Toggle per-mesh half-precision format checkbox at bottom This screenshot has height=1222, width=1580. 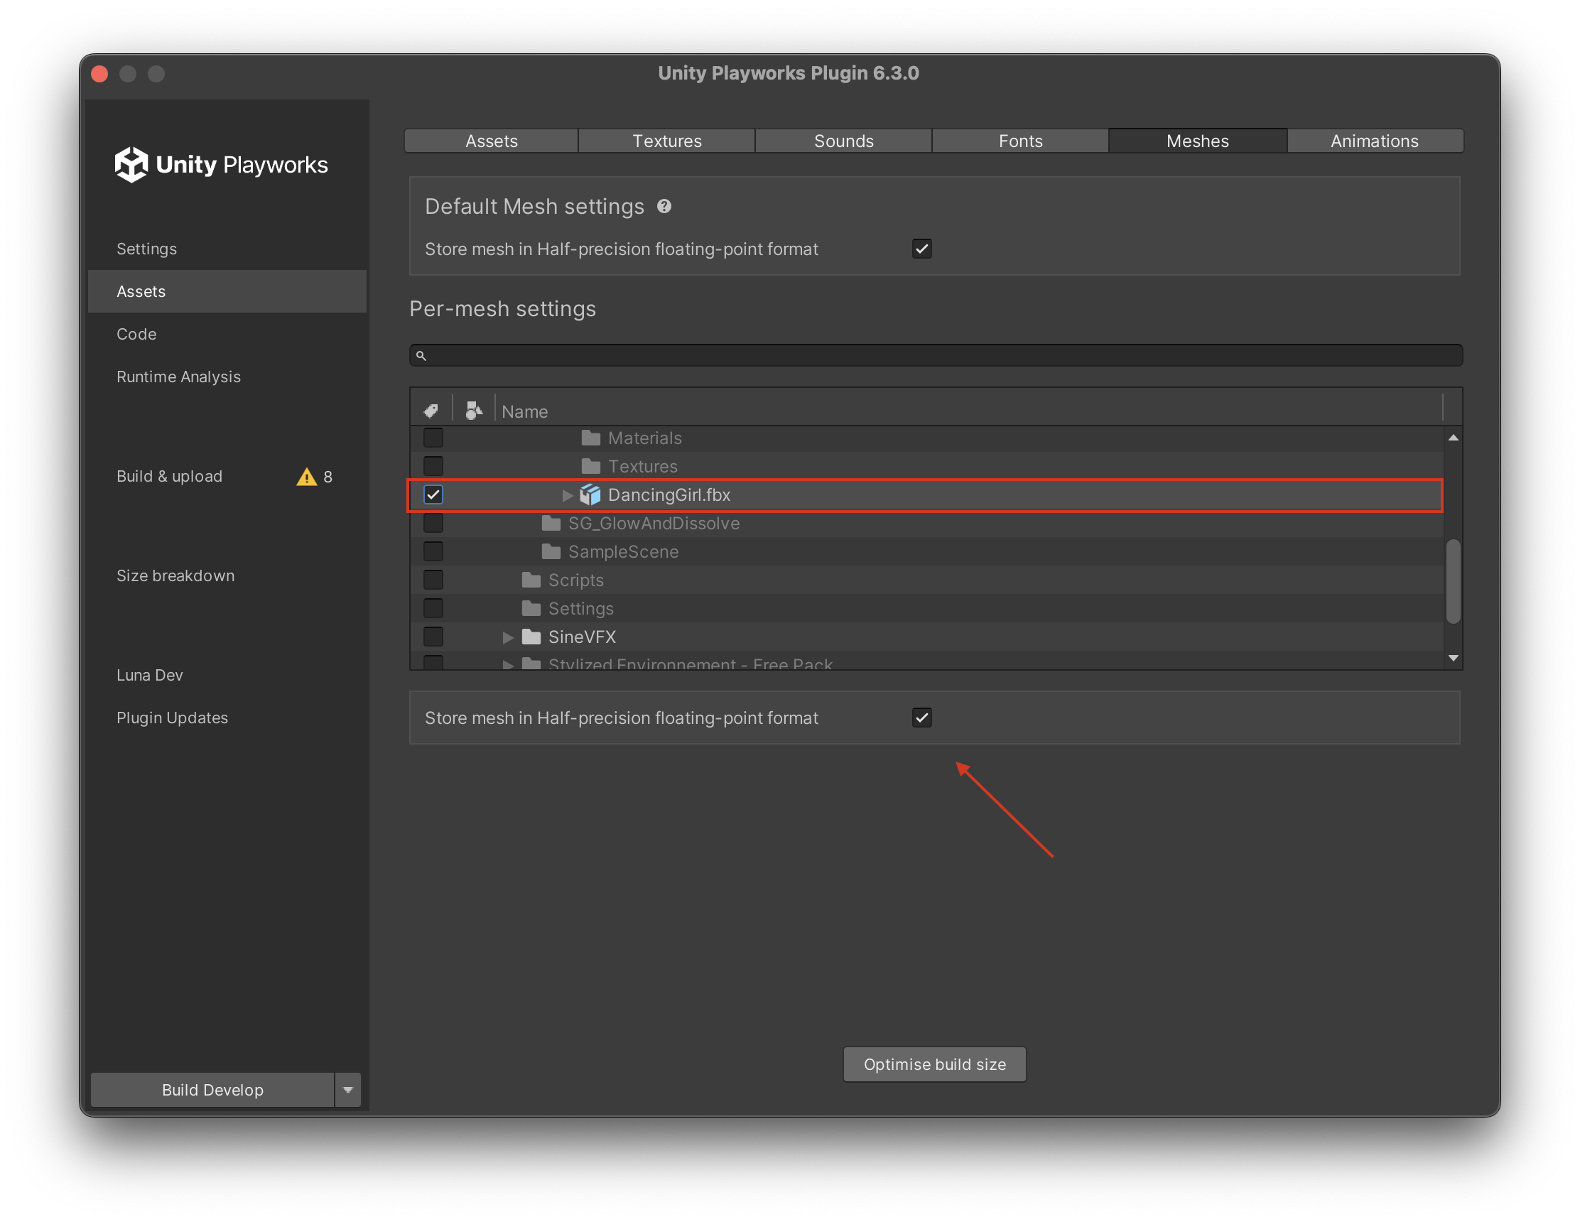(x=921, y=718)
